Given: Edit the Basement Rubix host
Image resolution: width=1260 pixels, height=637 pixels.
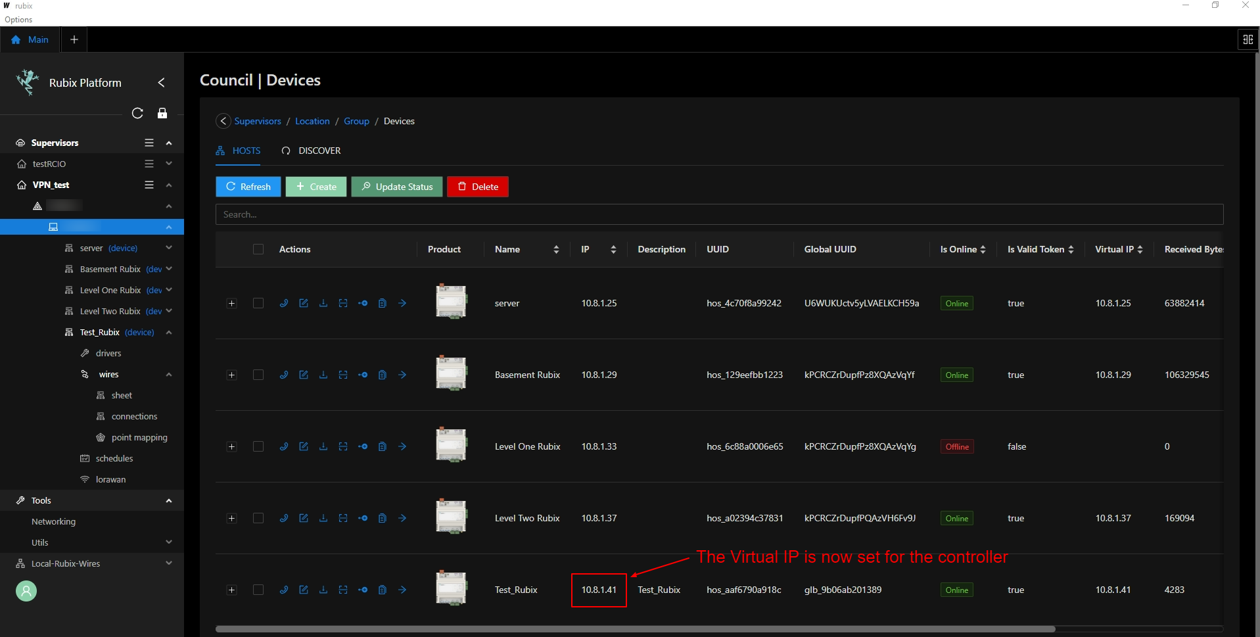Looking at the screenshot, I should pyautogui.click(x=304, y=375).
